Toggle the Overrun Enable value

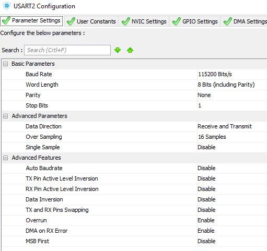tap(232, 220)
